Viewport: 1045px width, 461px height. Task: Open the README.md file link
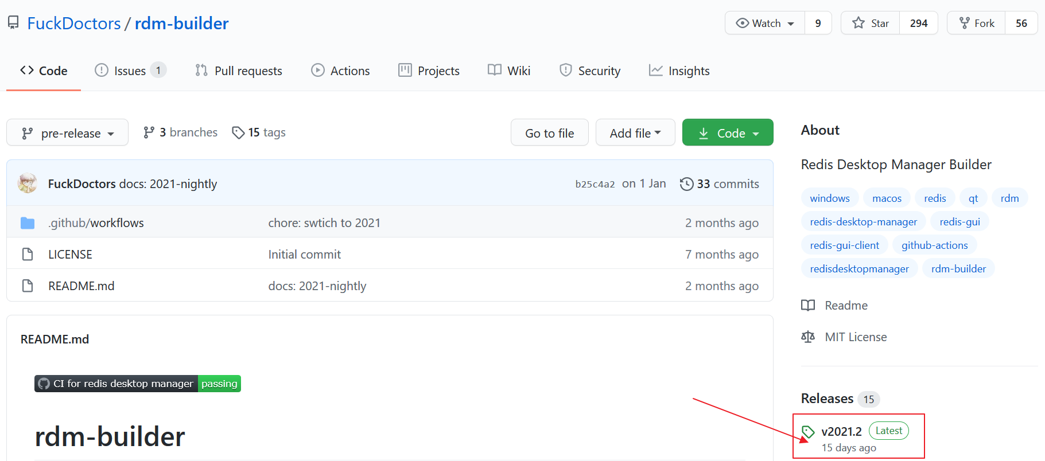pyautogui.click(x=81, y=286)
